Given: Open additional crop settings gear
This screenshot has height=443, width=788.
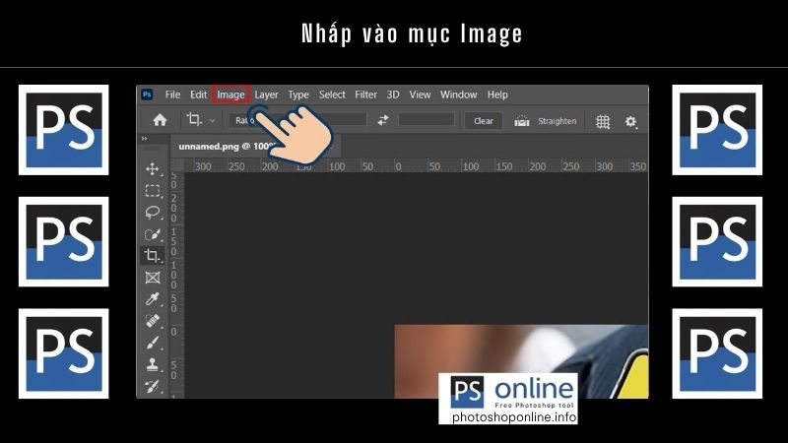Looking at the screenshot, I should 630,121.
